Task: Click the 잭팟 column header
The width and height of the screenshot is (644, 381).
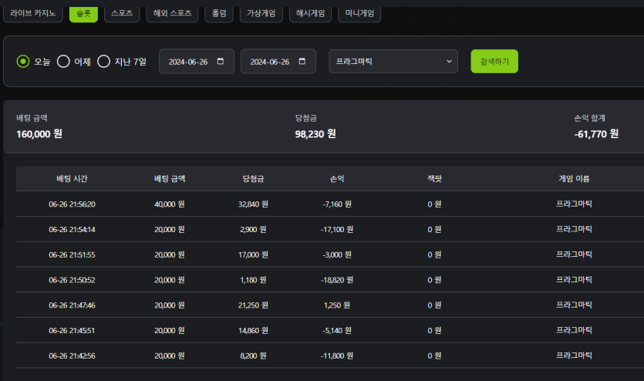Action: [x=434, y=179]
